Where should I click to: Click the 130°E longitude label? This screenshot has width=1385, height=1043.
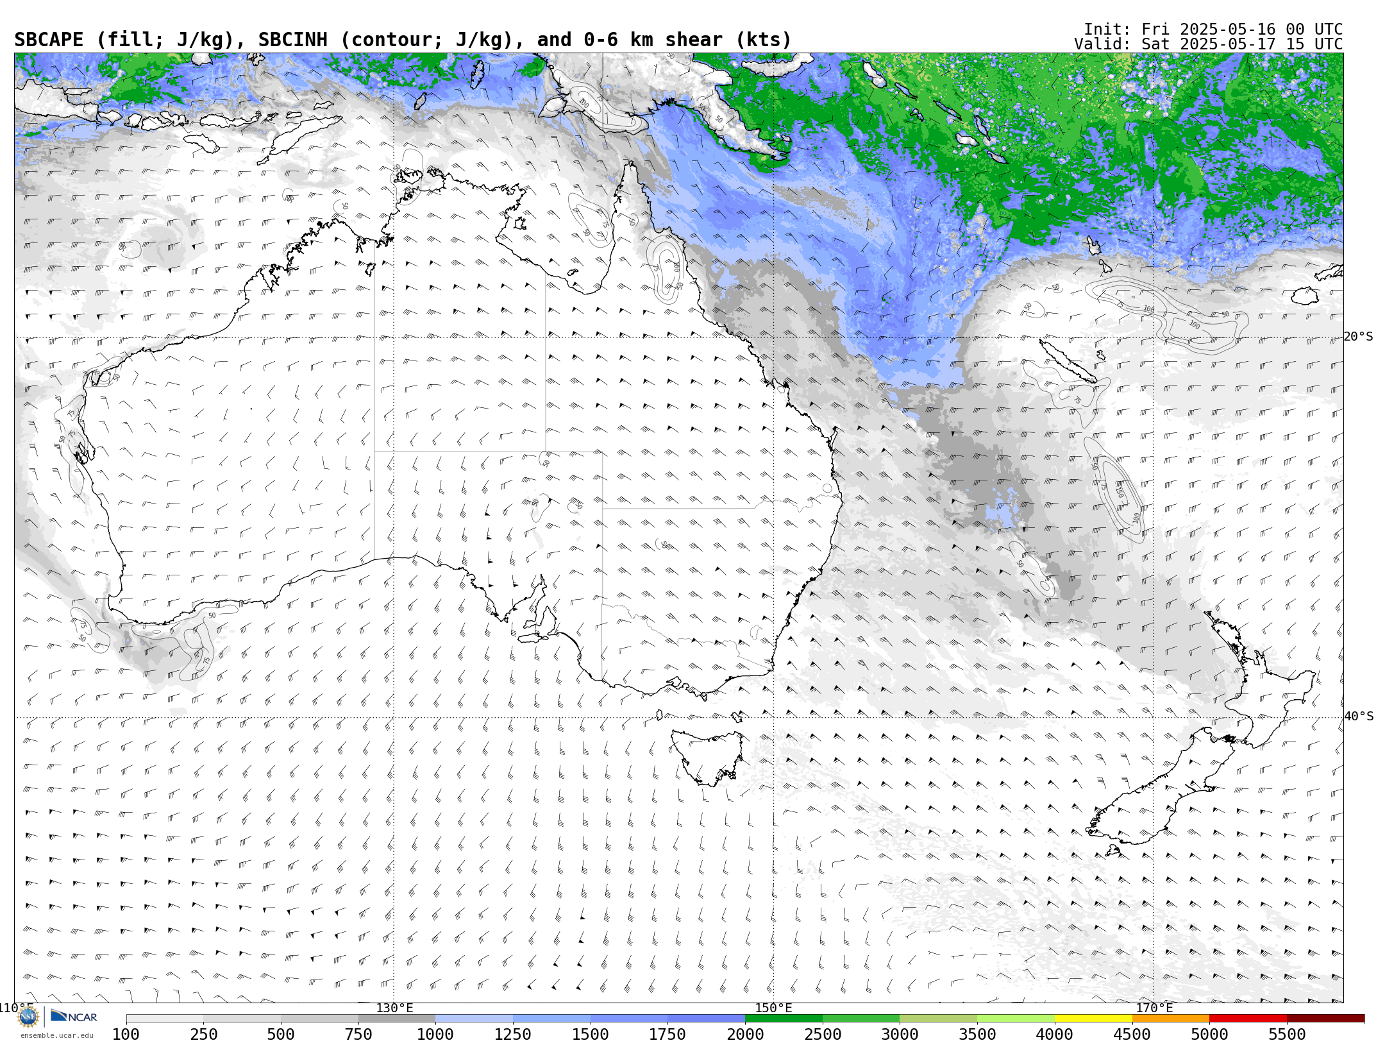tap(394, 1008)
